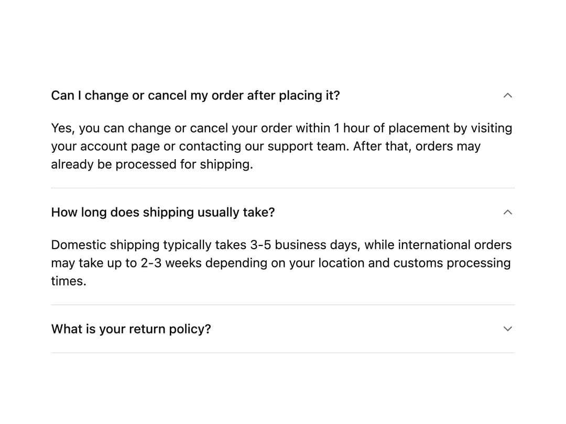The height and width of the screenshot is (424, 566).
Task: Toggle the 'How long does shipping usually take?' heading
Action: click(x=163, y=213)
